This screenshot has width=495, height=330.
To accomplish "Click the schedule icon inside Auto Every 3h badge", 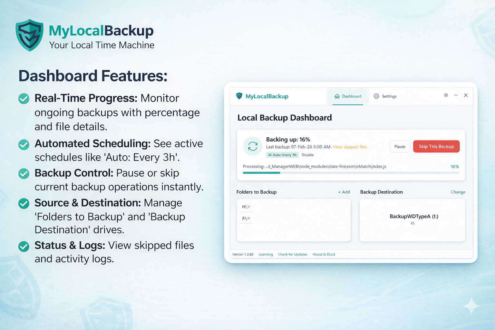I will click(x=270, y=155).
